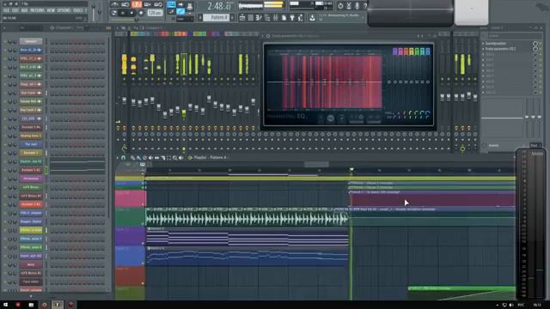Click the song time display 2:48
550x309 pixels.
[x=220, y=6]
